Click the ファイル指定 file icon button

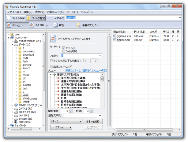[x=9, y=18]
